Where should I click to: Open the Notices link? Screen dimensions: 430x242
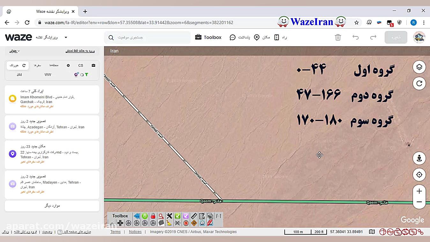coord(135,232)
